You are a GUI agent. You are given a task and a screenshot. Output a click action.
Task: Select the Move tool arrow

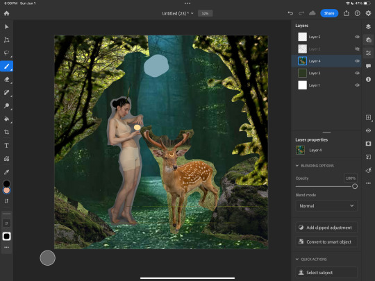(7, 26)
